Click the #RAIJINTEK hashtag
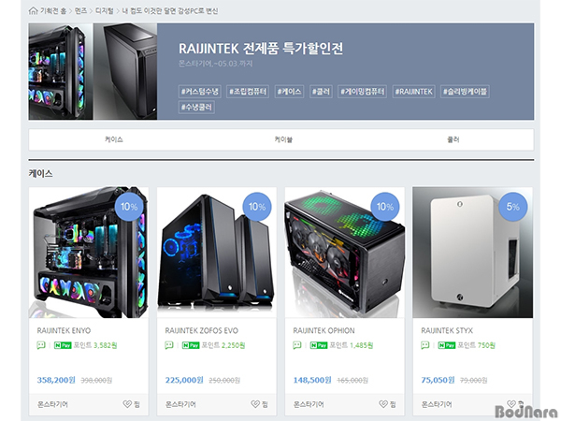 (413, 92)
